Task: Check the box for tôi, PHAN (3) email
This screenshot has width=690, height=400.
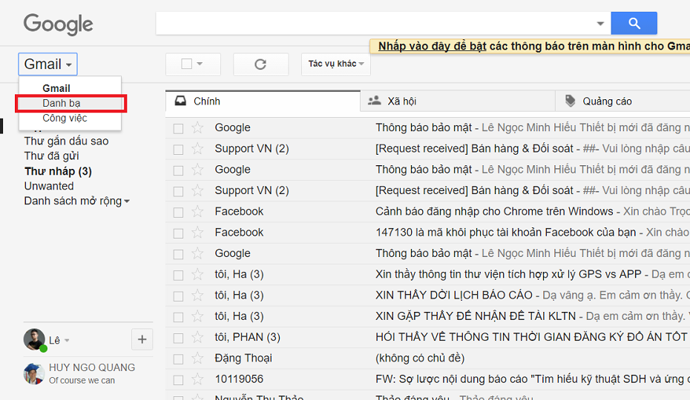Action: click(x=178, y=338)
